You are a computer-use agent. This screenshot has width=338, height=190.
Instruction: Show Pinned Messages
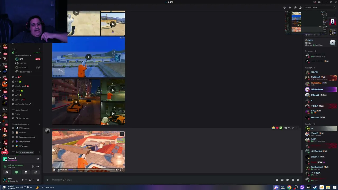tap(295, 7)
